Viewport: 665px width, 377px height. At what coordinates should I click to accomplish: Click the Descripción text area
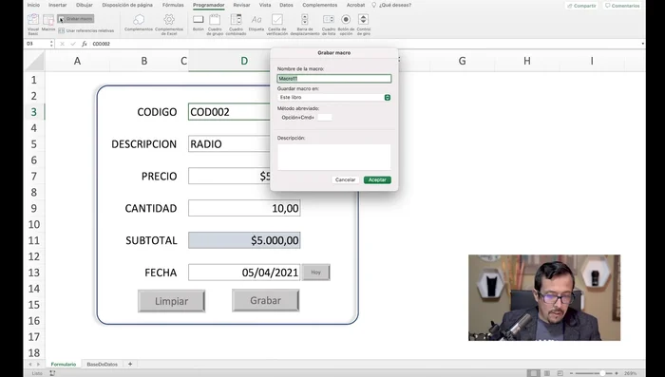click(334, 157)
